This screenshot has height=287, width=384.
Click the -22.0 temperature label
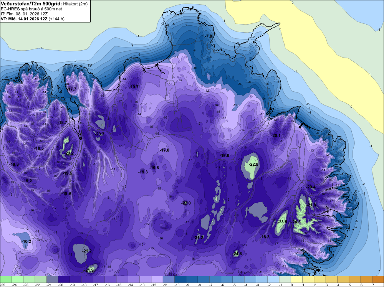point(186,203)
